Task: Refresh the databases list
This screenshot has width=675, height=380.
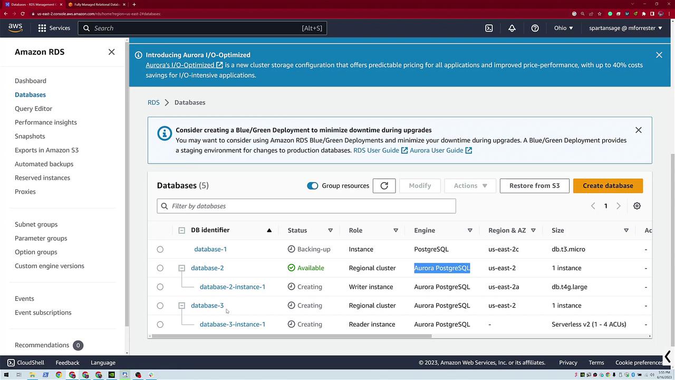Action: (384, 186)
